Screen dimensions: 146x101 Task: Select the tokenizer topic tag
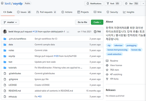[x=118, y=45]
